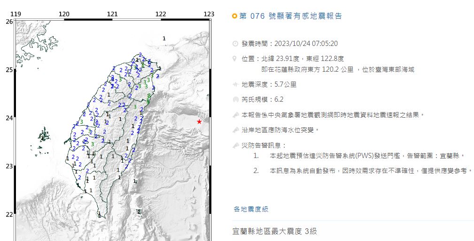This screenshot has height=241, width=474.
Task: Click the megaphone icon beside 本報告係中央氣象署
Action: [x=235, y=114]
